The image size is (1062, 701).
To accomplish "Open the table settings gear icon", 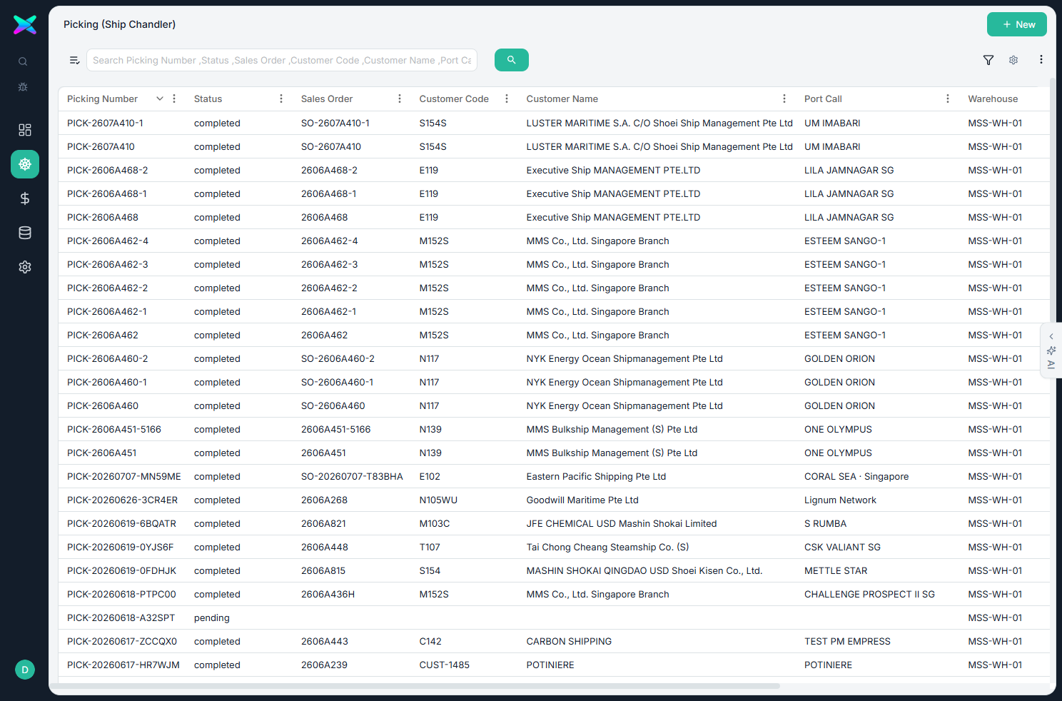I will coord(1013,60).
